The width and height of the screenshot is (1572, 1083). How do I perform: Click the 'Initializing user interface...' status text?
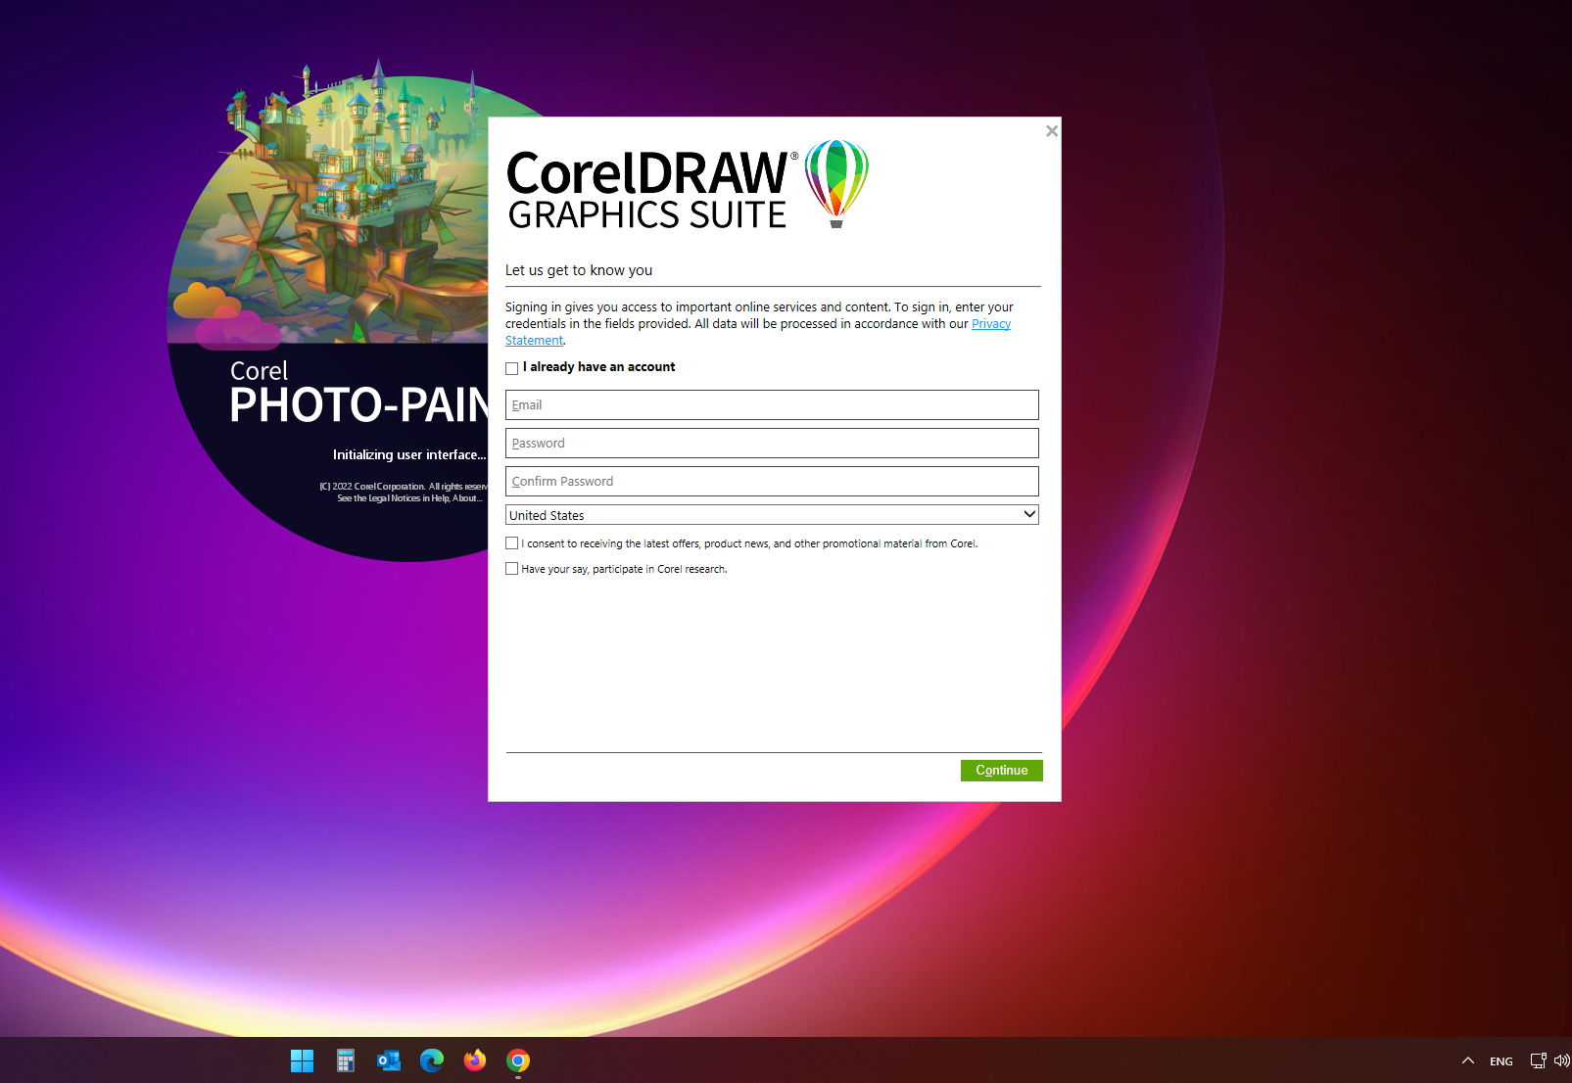[409, 454]
